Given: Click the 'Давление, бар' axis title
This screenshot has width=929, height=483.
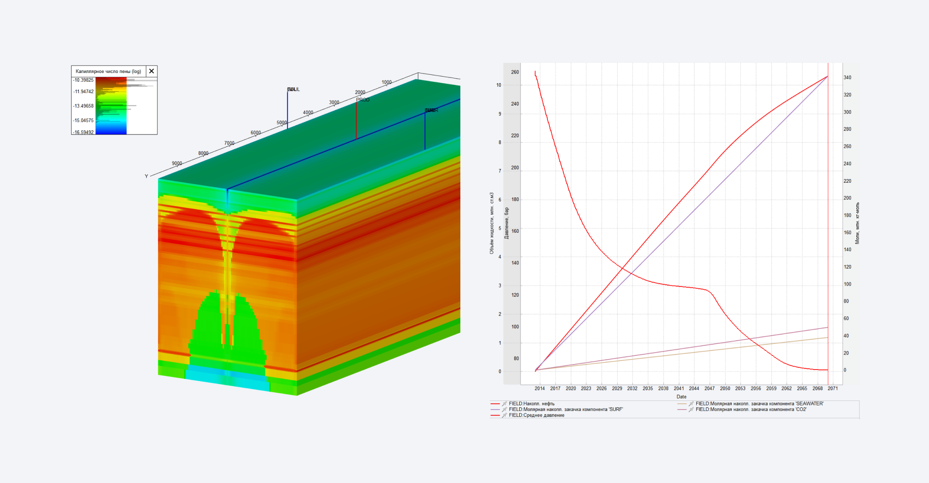Looking at the screenshot, I should click(x=507, y=223).
